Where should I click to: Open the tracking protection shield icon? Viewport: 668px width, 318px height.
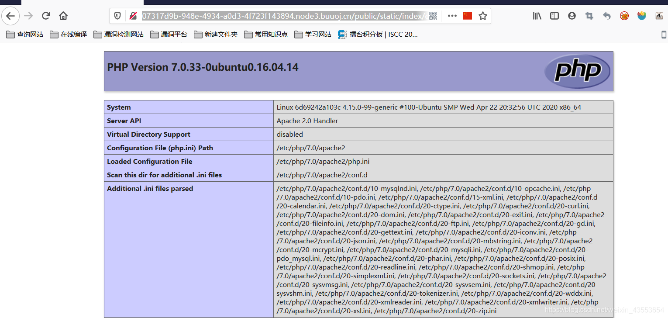pos(117,16)
